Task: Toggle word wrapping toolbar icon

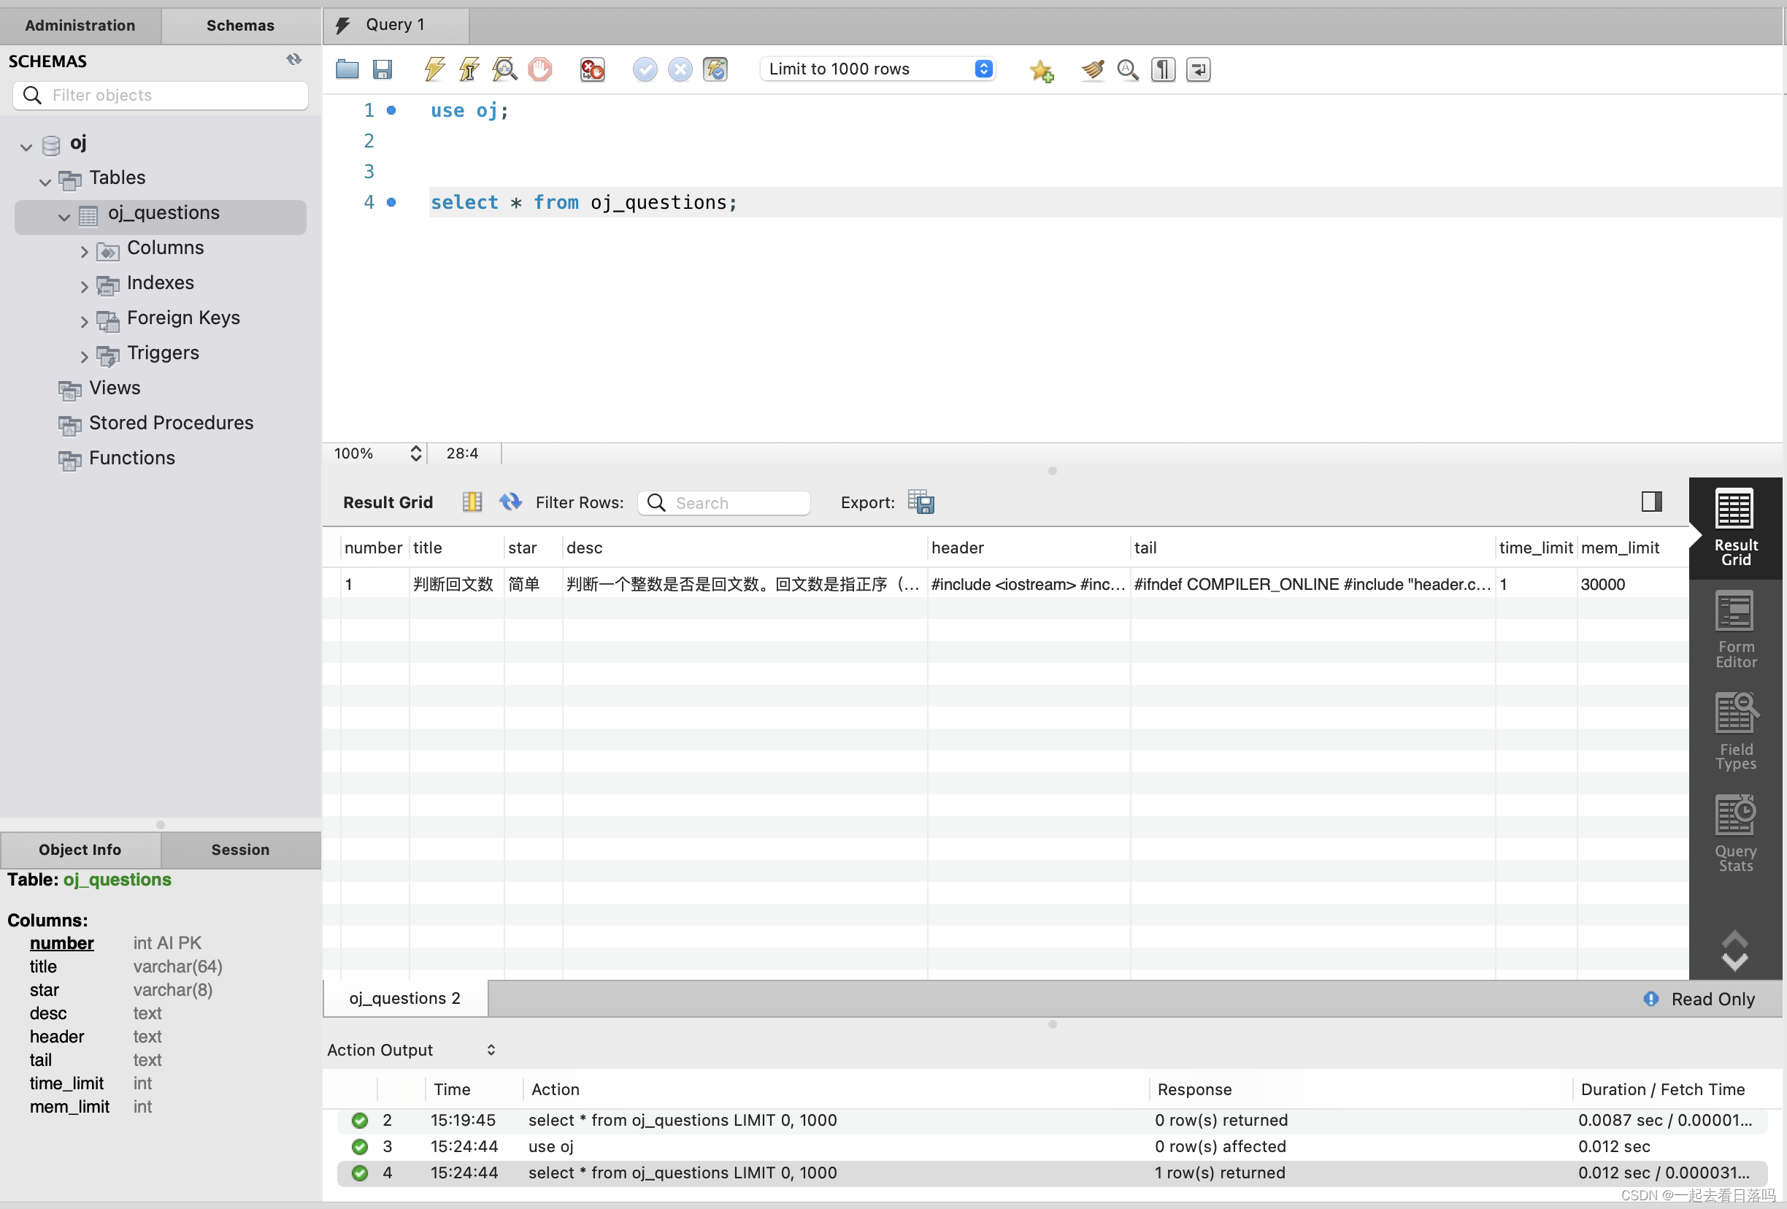Action: point(1198,69)
